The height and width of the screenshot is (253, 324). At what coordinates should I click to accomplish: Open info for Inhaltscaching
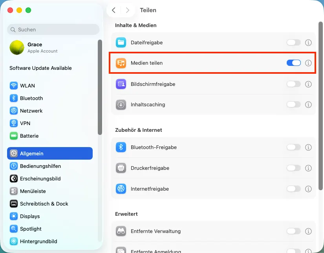(308, 105)
